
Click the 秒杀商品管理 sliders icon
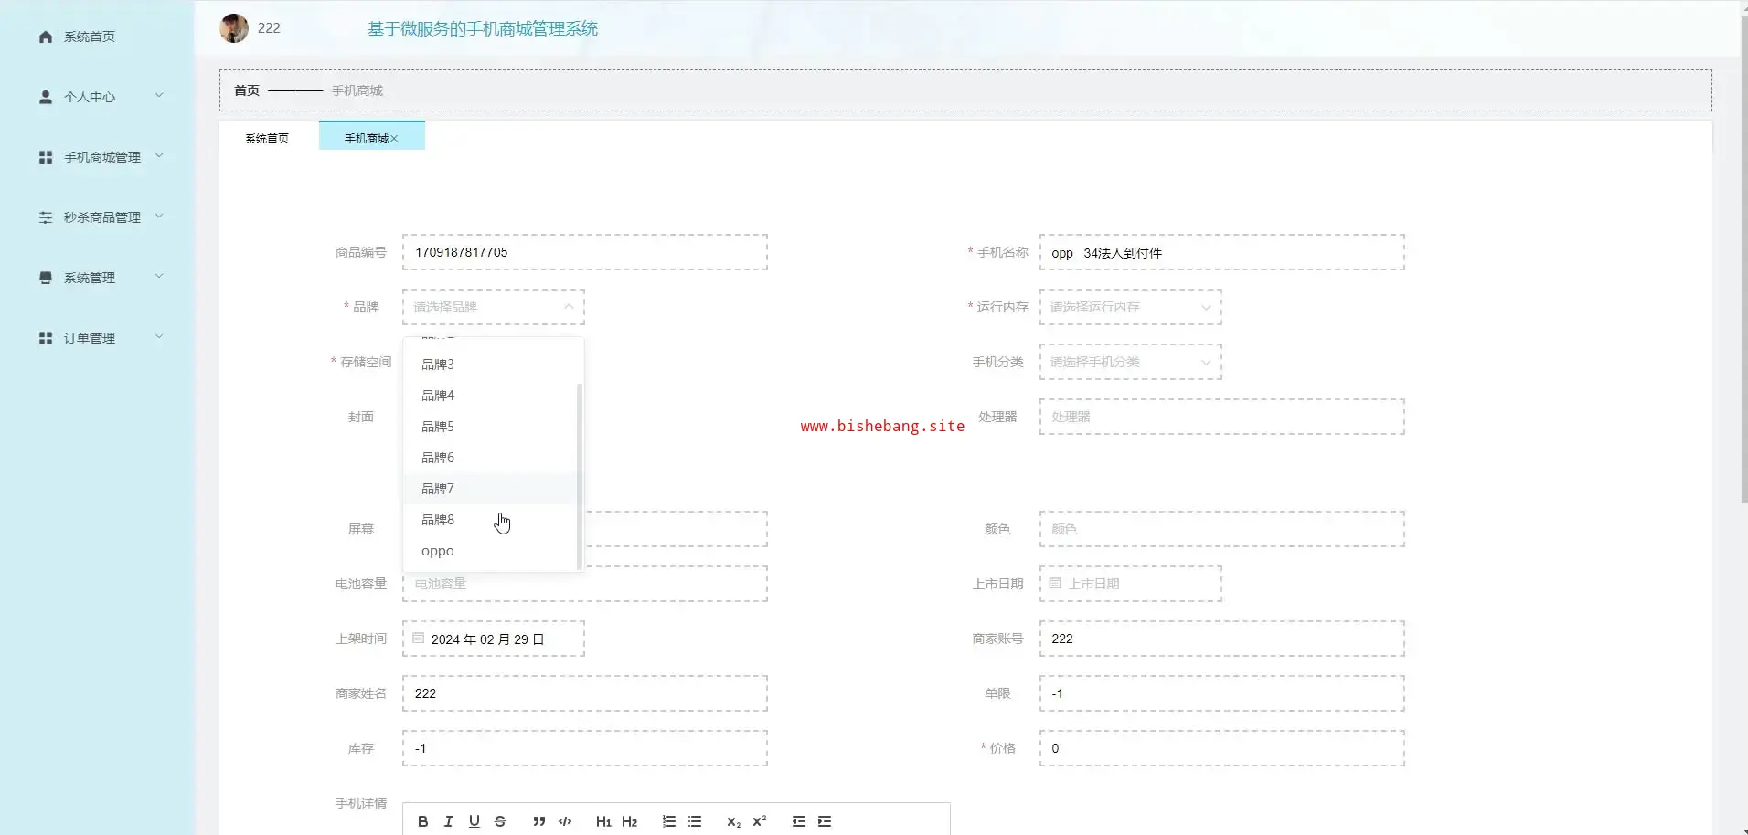(46, 217)
